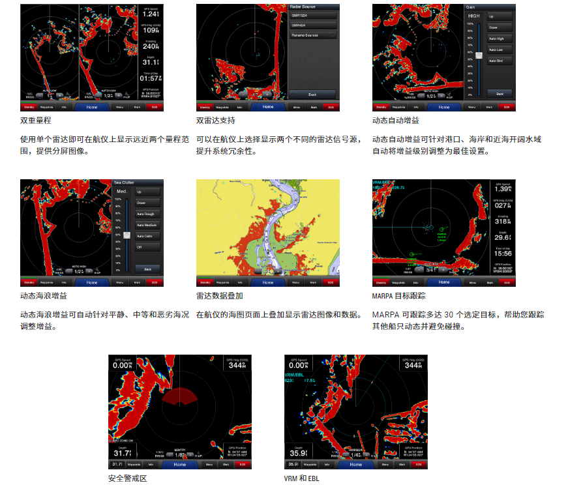Open Menu on the VRM/EBL screen
Image resolution: width=568 pixels, height=485 pixels.
click(x=385, y=465)
